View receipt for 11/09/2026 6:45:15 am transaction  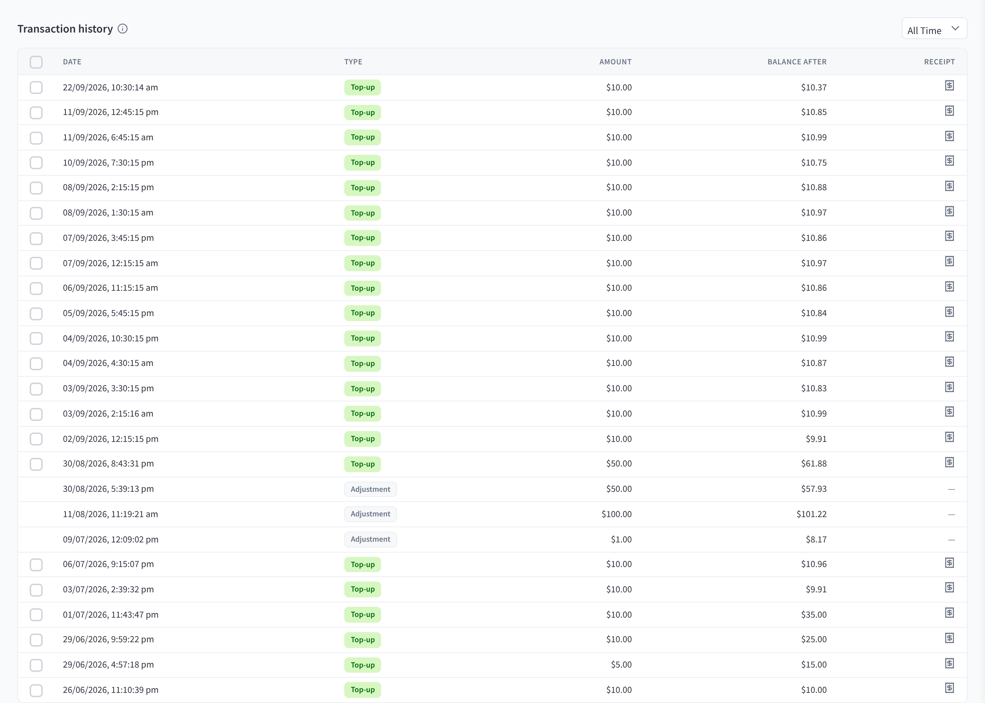949,136
